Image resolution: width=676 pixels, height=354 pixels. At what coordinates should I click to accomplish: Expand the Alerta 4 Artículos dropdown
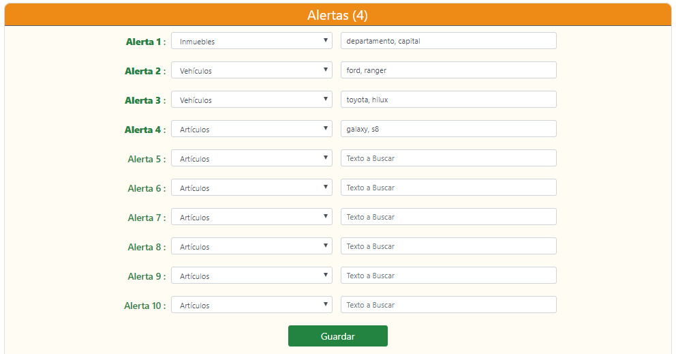pos(251,129)
